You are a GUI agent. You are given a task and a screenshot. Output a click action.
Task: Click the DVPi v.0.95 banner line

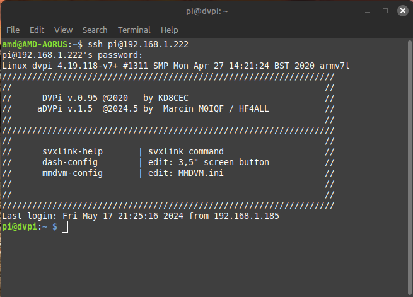(x=115, y=98)
